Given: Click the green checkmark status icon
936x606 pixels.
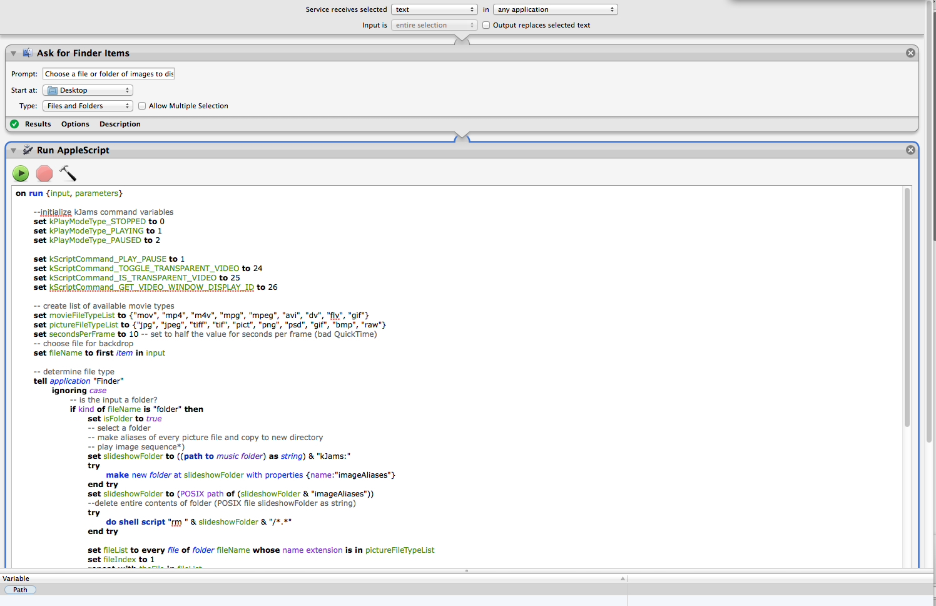Looking at the screenshot, I should (x=14, y=124).
